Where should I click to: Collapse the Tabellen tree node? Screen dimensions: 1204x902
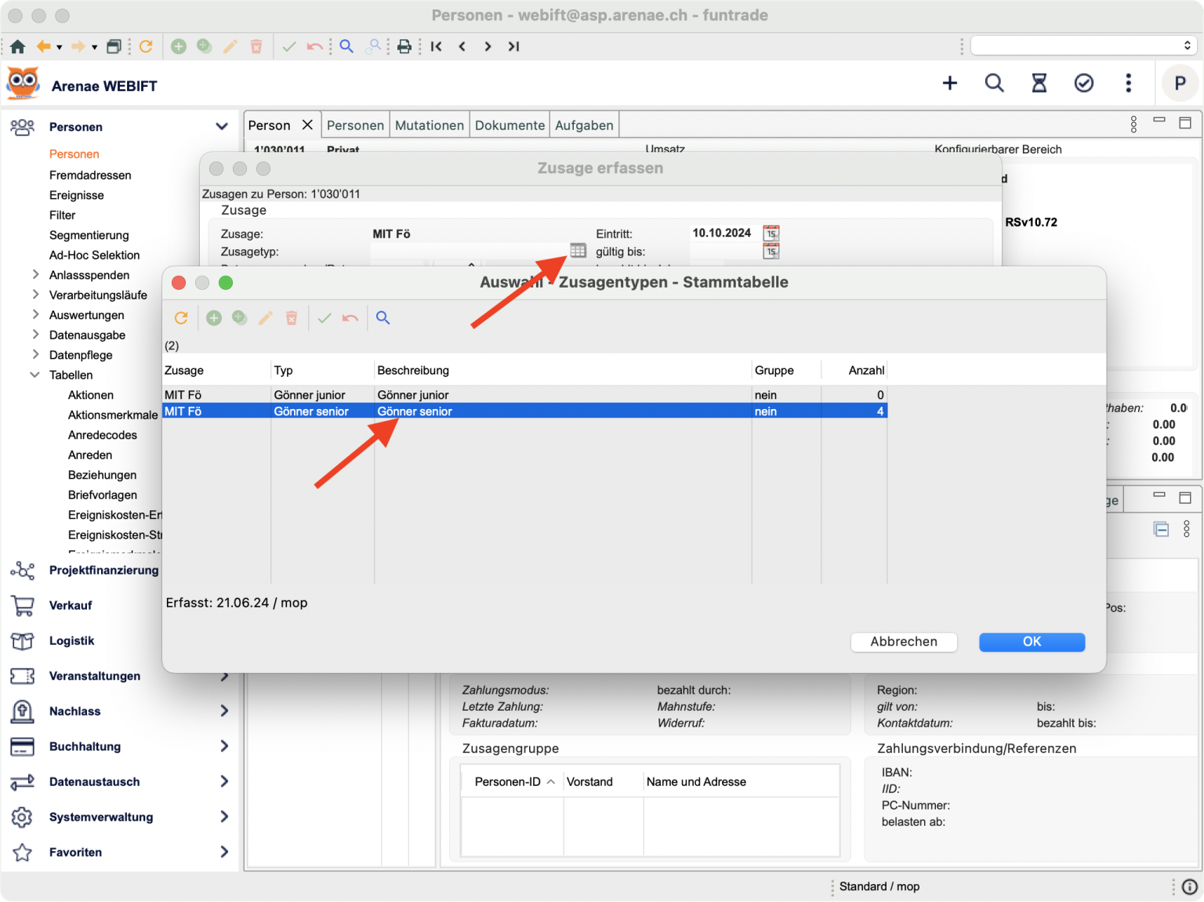(35, 375)
